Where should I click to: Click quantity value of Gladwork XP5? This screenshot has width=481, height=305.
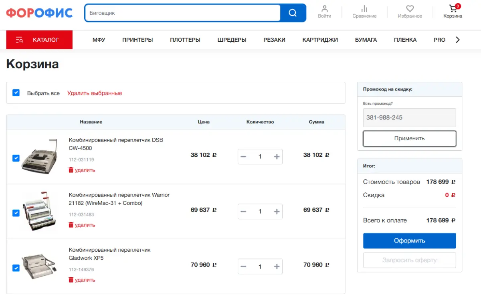tap(260, 267)
